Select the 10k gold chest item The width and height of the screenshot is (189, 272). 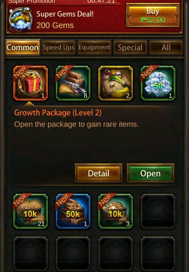tap(115, 211)
